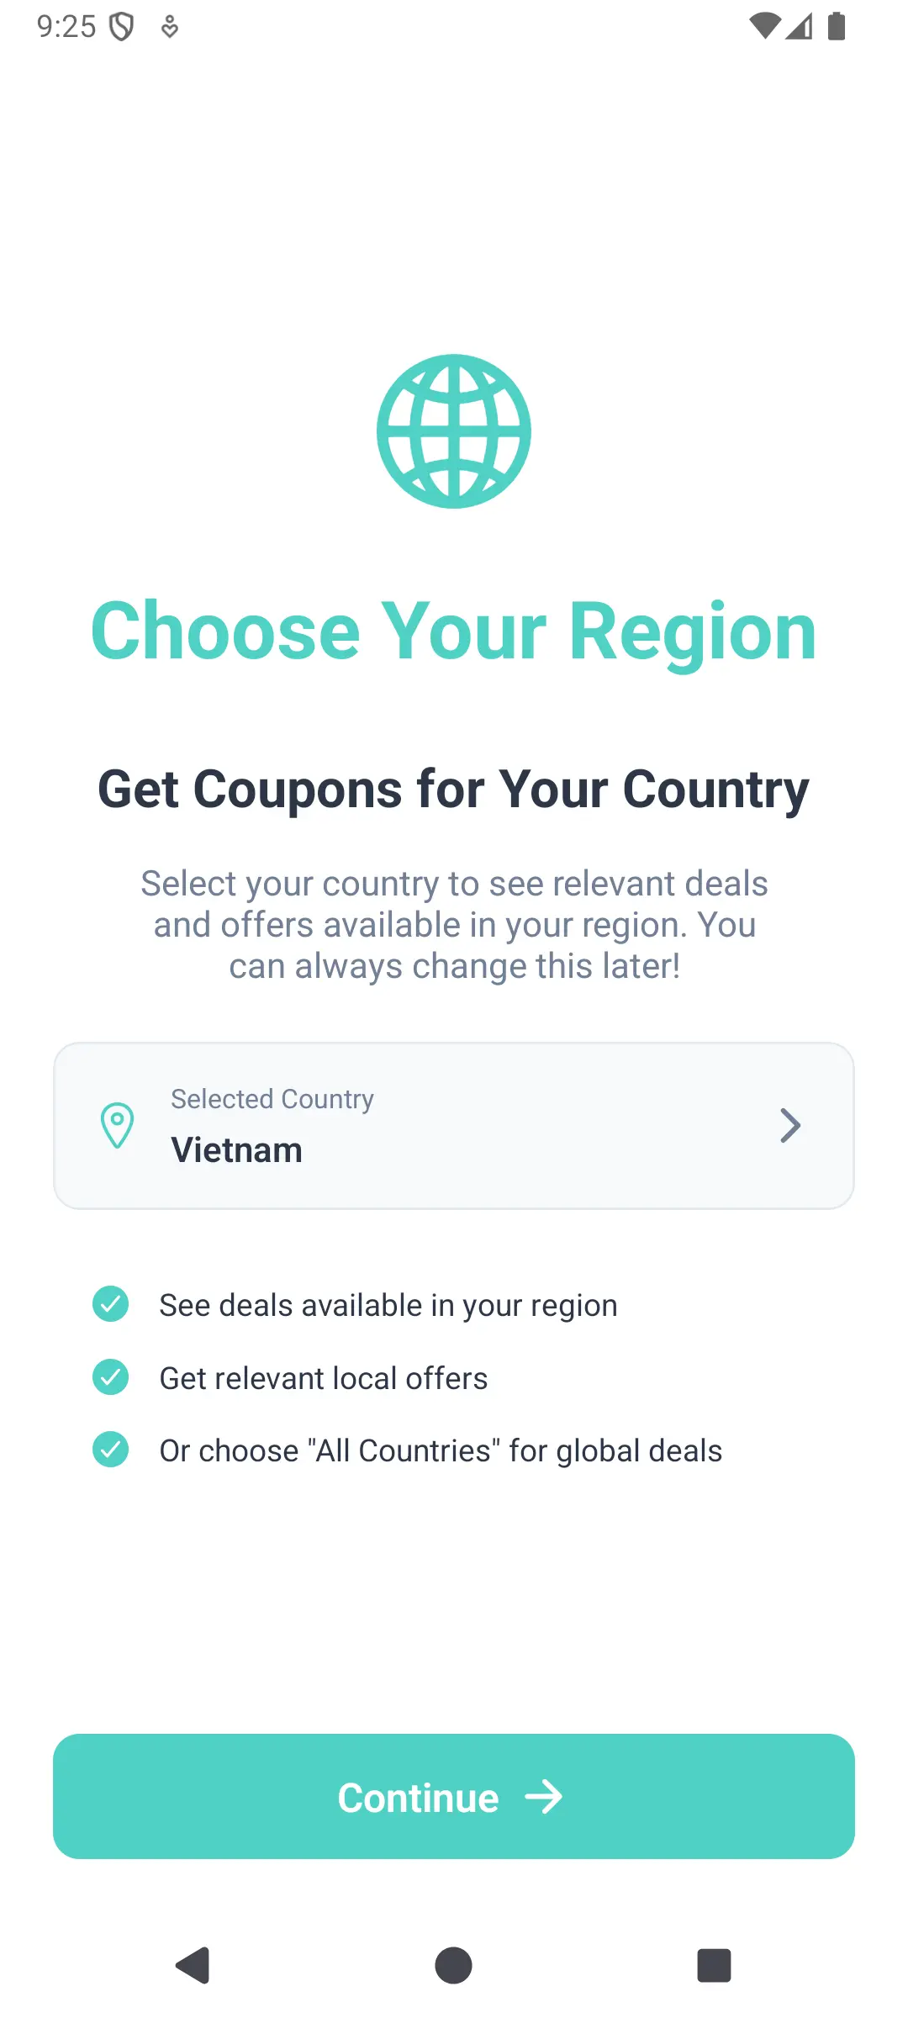This screenshot has height=2018, width=908.
Task: Tap checkmark beside 'See deals available in your region'
Action: 110,1305
